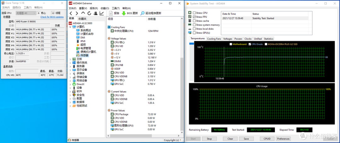Image resolution: width=340 pixels, height=143 pixels.
Task: Click the 驱动程序更新 toolbar button
Action: point(151,13)
